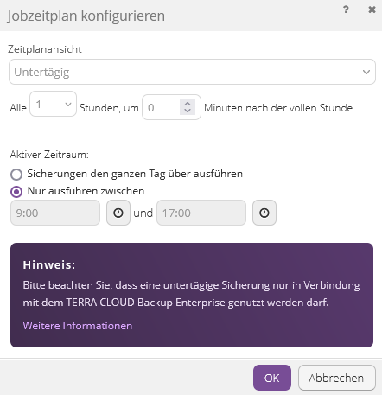Click the Abbrechen button
This screenshot has height=395, width=382.
pyautogui.click(x=337, y=378)
